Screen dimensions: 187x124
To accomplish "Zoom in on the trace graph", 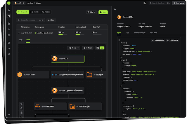I will tap(22, 104).
